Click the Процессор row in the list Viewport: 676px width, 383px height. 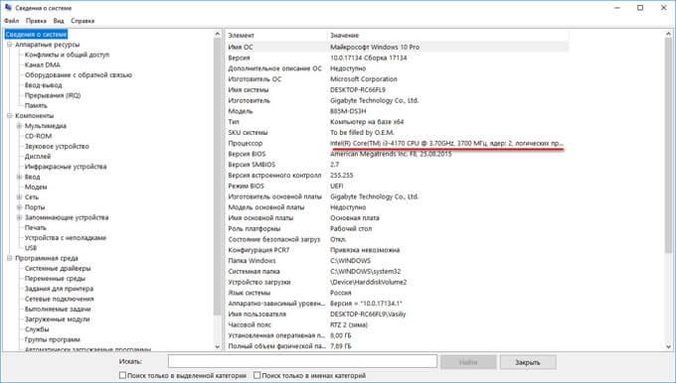pyautogui.click(x=397, y=143)
